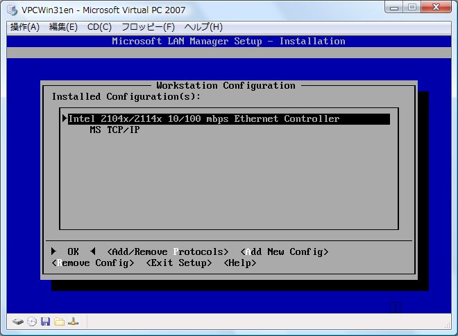
Task: Click the Virtual PC title bar icon
Action: pos(12,10)
